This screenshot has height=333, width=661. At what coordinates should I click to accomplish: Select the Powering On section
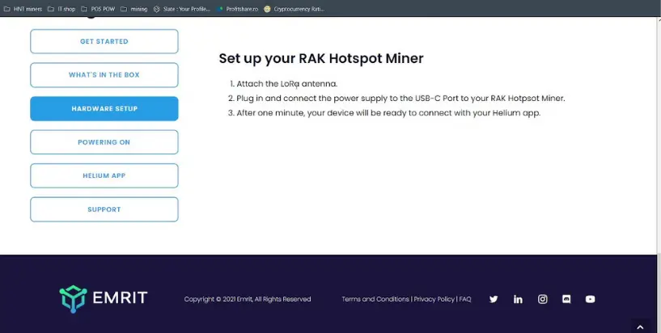pos(104,142)
